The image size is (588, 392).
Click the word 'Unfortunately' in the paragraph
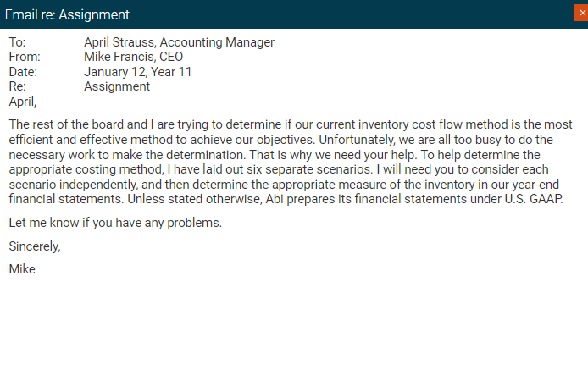356,140
